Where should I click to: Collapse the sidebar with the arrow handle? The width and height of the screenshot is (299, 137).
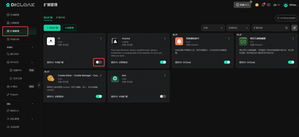(39, 85)
